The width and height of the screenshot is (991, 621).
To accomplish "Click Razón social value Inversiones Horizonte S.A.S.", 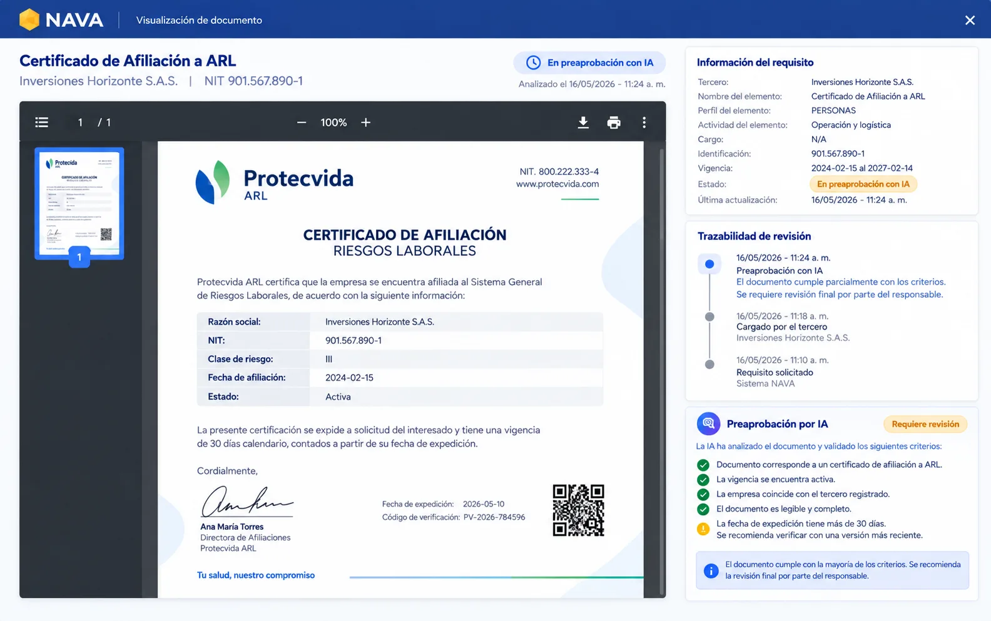I will 380,321.
